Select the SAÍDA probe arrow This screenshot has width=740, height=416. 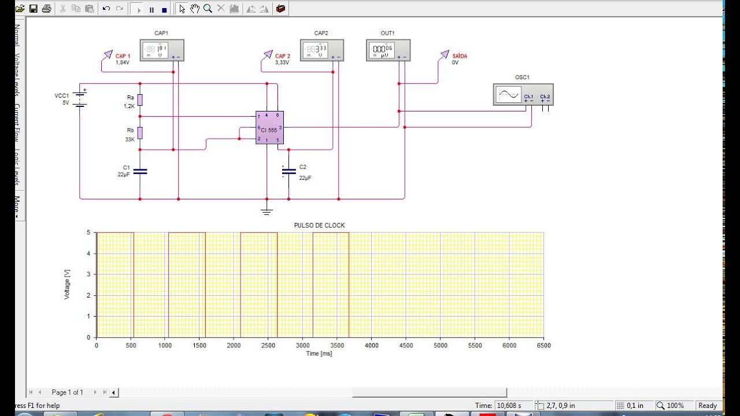[444, 54]
